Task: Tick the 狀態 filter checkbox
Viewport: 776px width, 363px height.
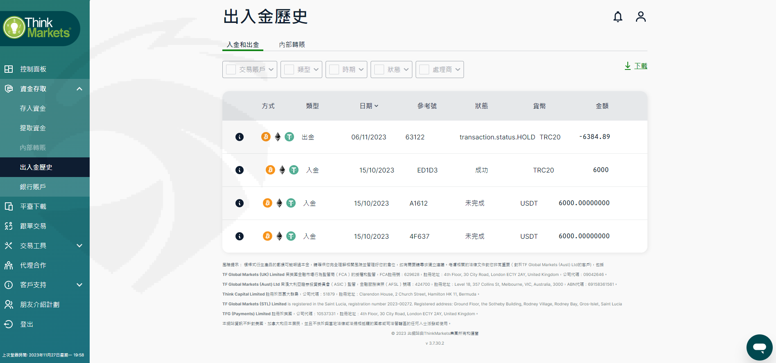Action: 379,69
